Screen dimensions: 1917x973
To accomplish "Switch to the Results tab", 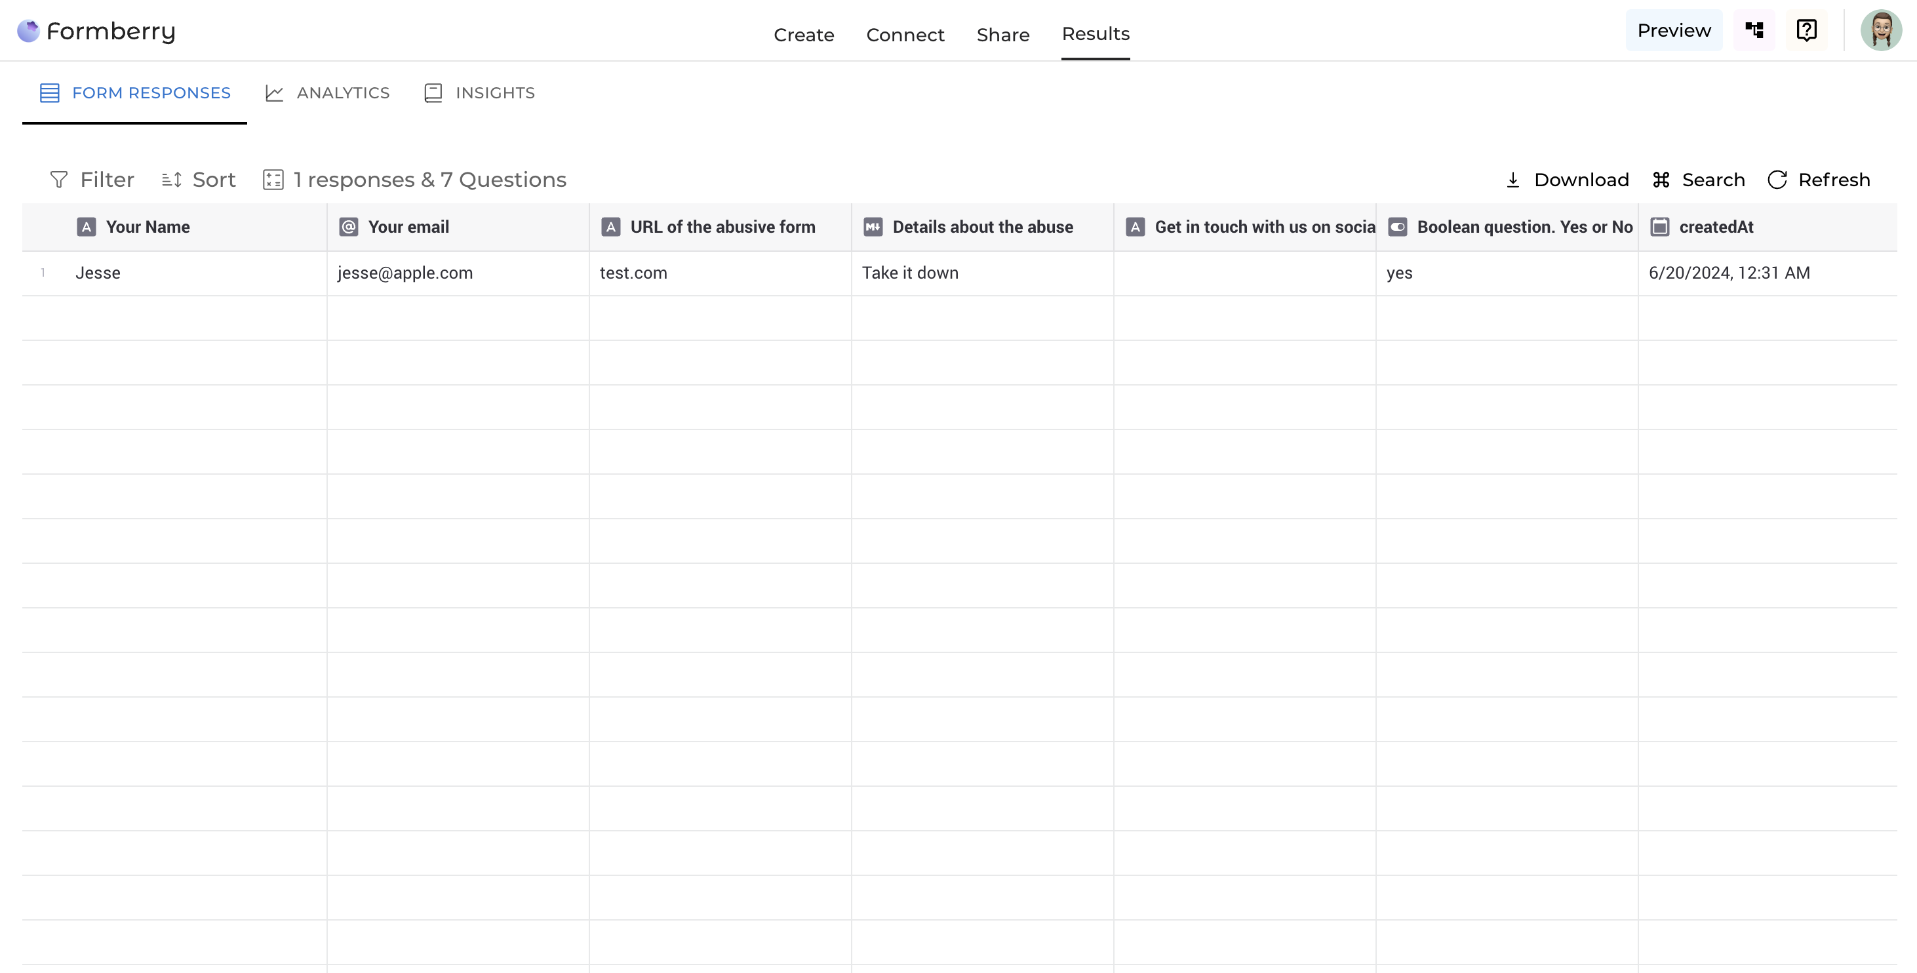I will click(x=1096, y=34).
